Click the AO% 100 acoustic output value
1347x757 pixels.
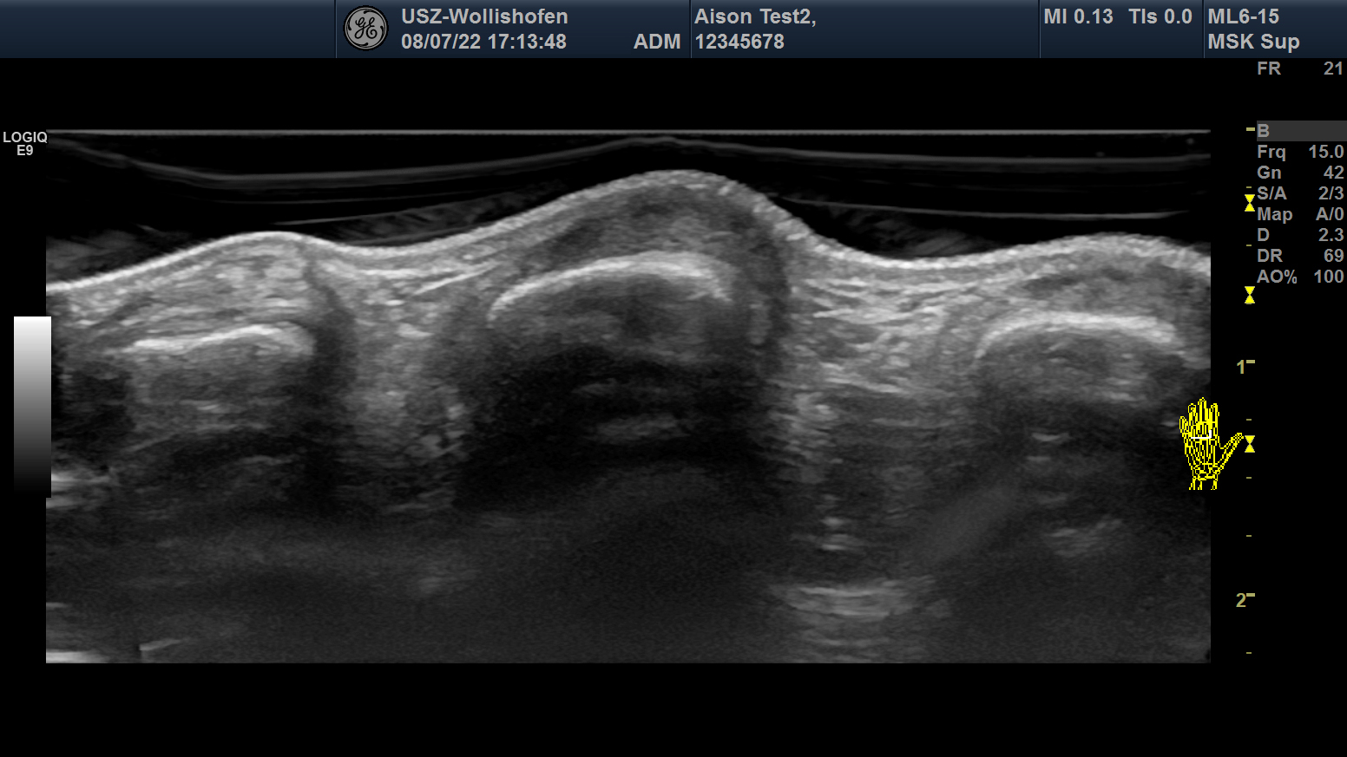[1299, 277]
